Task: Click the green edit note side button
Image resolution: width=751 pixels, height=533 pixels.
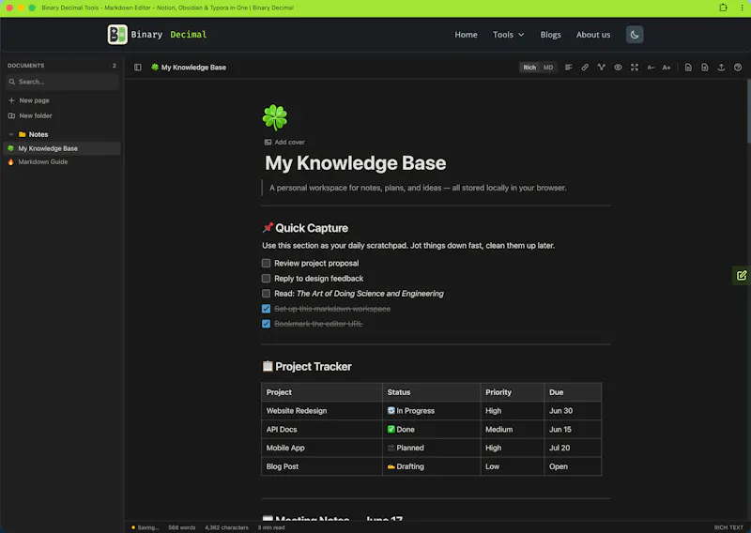Action: (742, 275)
